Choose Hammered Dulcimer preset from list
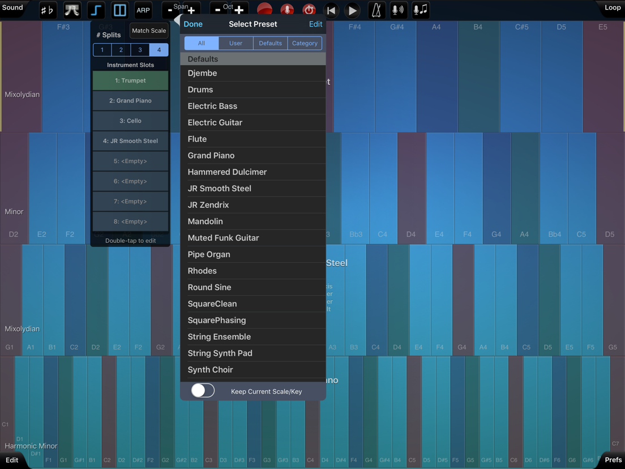 (227, 172)
